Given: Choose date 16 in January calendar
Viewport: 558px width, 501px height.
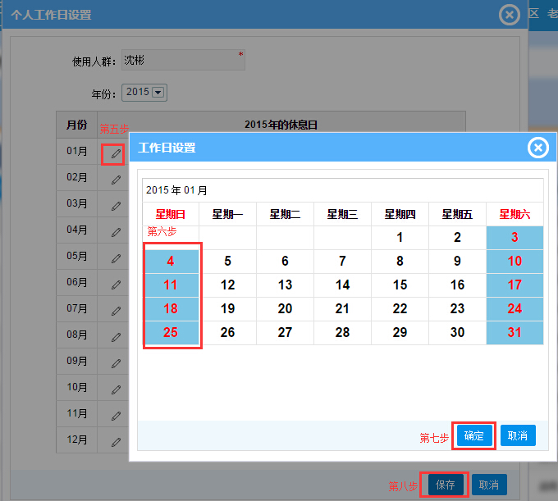Looking at the screenshot, I should coord(457,285).
